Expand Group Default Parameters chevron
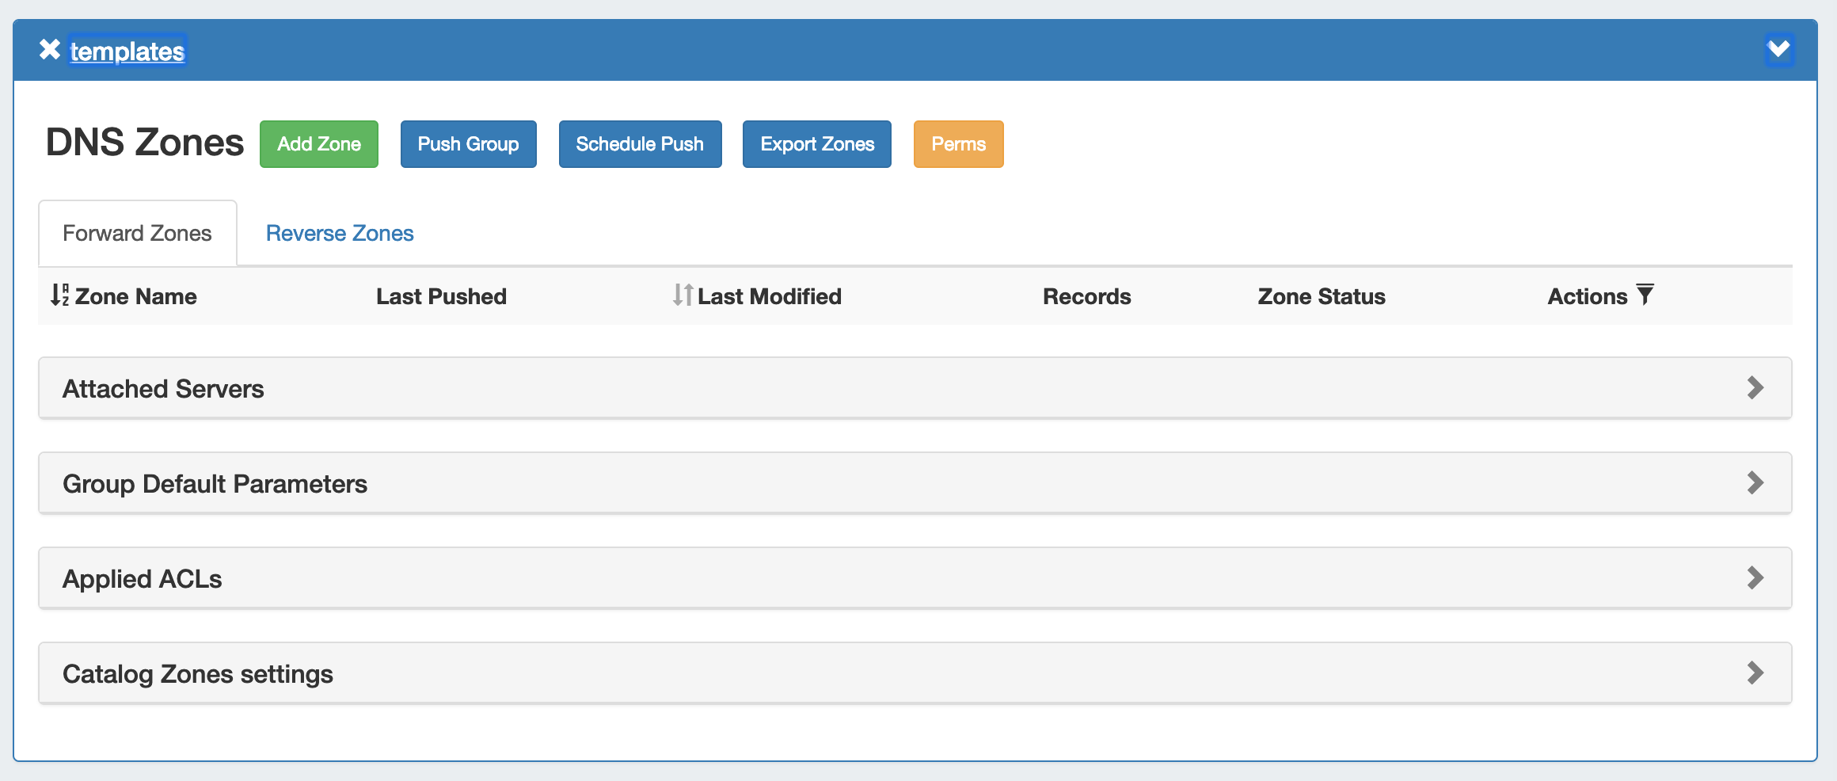Viewport: 1837px width, 781px height. click(x=1755, y=483)
